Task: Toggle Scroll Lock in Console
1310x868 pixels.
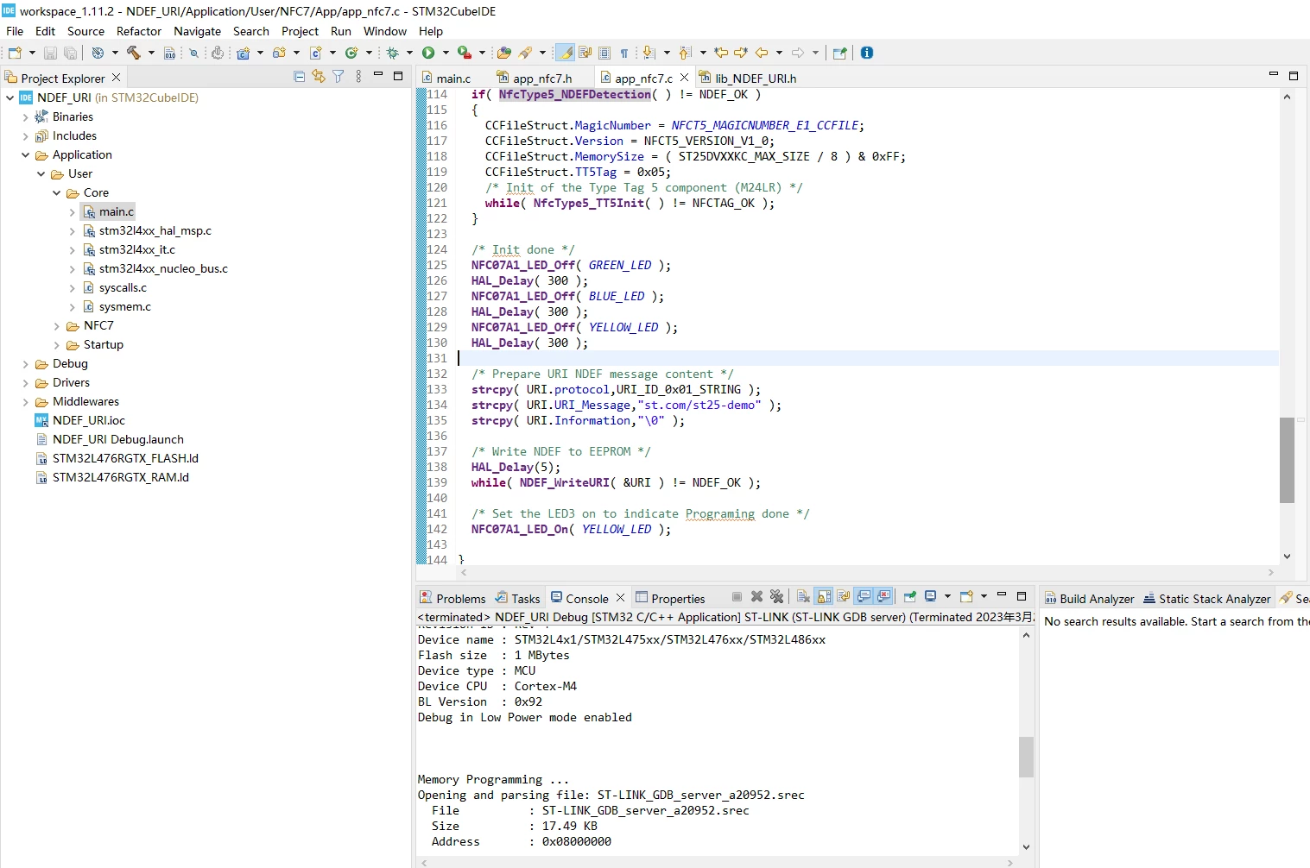Action: click(824, 596)
